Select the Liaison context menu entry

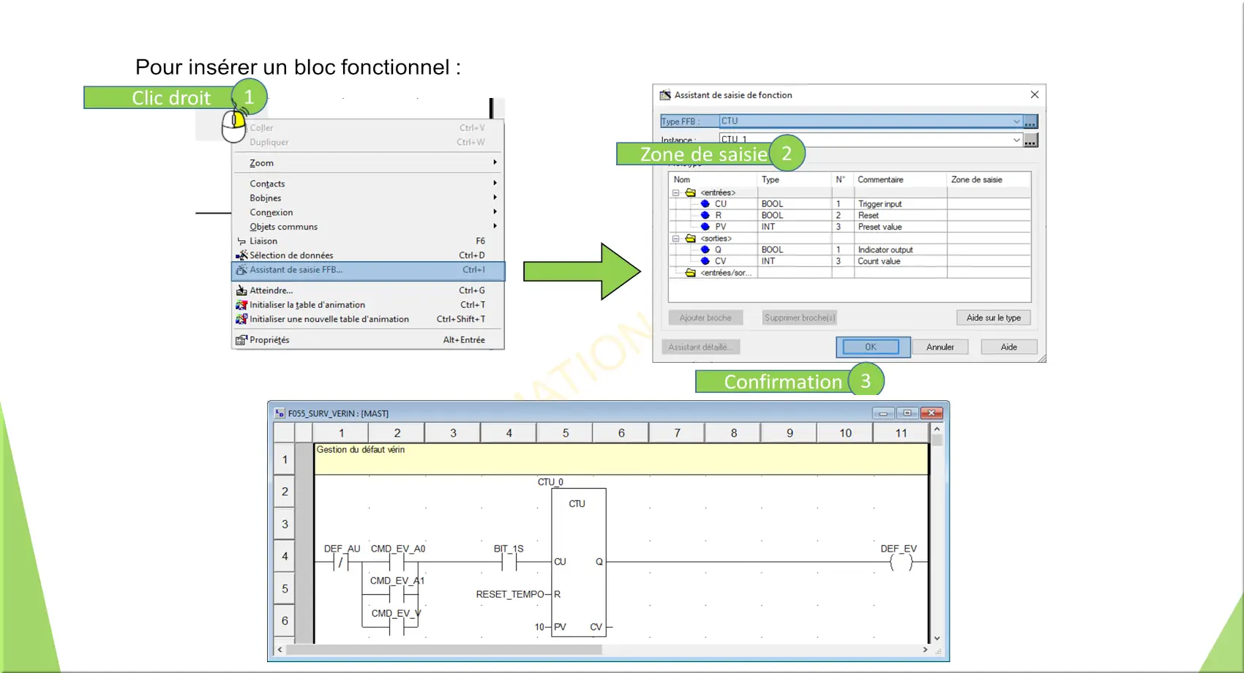pyautogui.click(x=368, y=241)
